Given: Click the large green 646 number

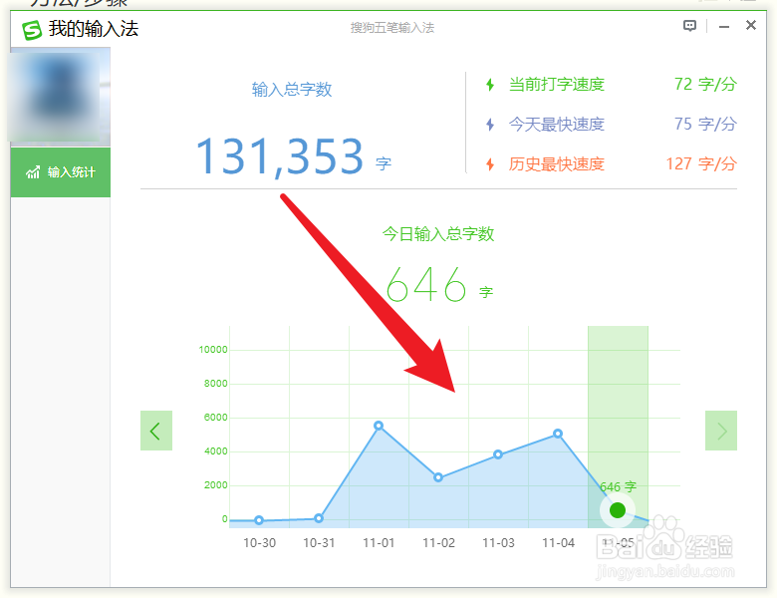Looking at the screenshot, I should [426, 284].
